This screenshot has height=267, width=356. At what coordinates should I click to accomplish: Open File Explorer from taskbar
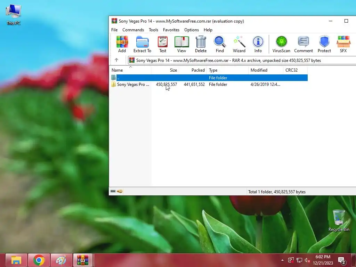click(x=16, y=260)
